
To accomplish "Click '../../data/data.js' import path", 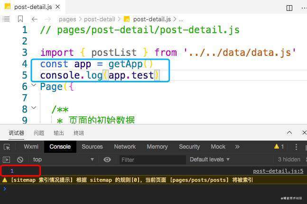I will pyautogui.click(x=240, y=53).
